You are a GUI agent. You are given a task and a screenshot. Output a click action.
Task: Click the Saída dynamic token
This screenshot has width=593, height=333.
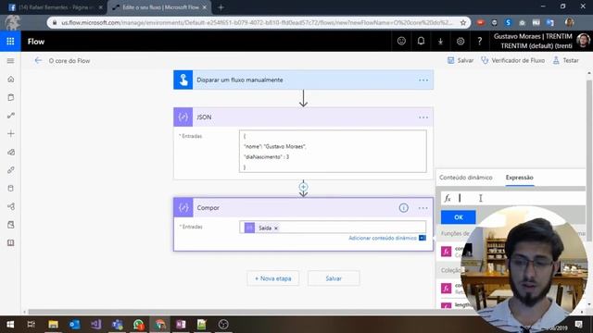click(x=261, y=228)
